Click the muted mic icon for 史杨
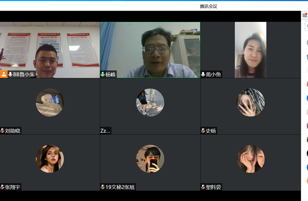 203,131
